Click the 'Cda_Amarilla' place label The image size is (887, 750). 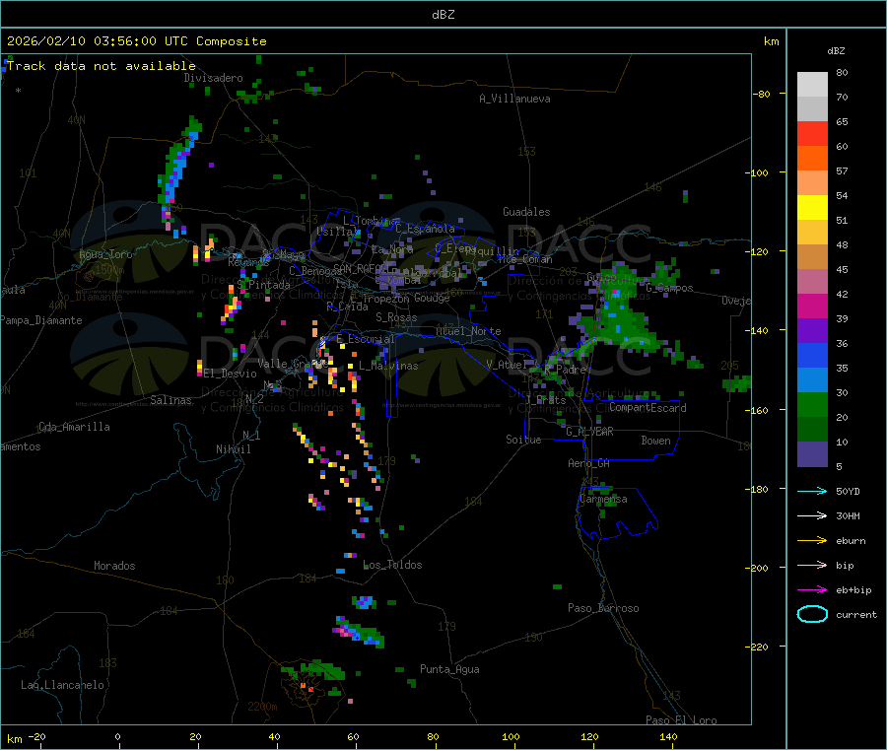[x=74, y=427]
